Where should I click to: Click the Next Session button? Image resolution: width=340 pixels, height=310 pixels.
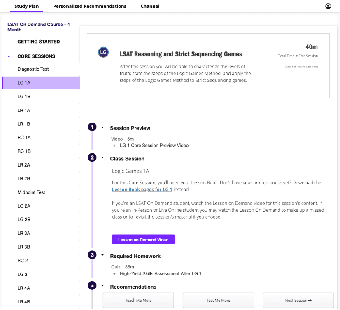(298, 300)
